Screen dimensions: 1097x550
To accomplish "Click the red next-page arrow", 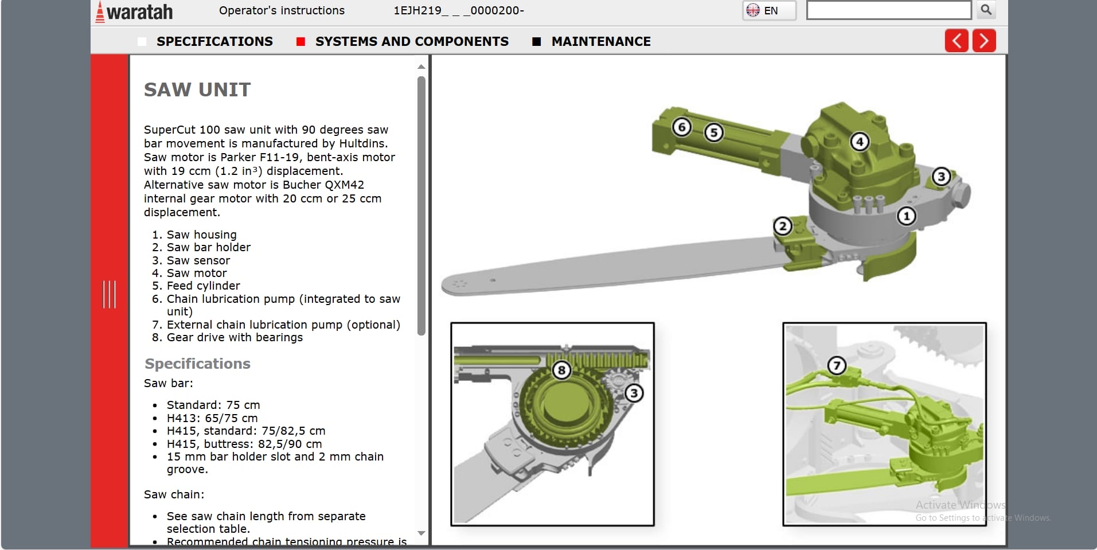I will (x=984, y=41).
